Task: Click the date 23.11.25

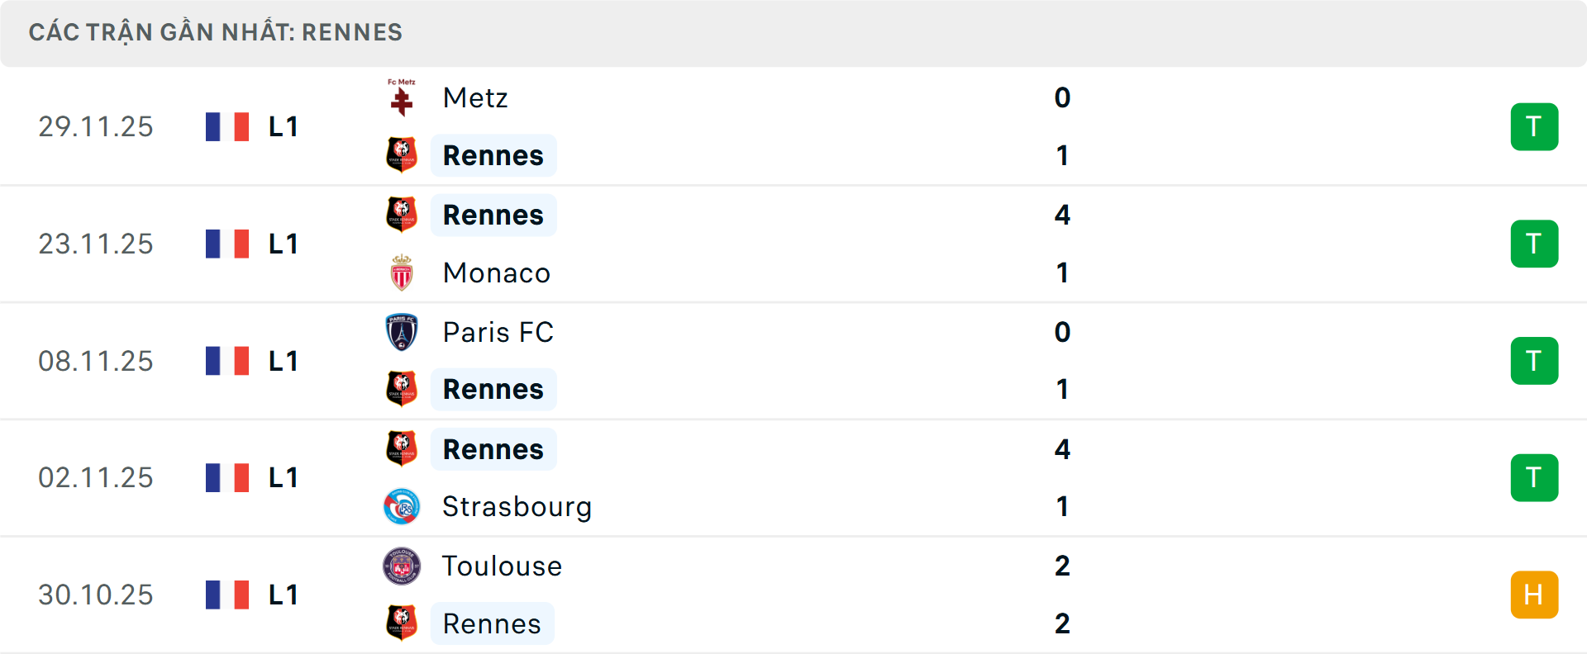Action: point(95,244)
